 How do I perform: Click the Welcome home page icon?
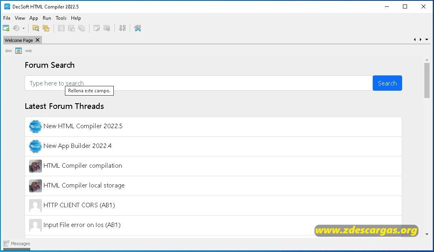coord(19,51)
